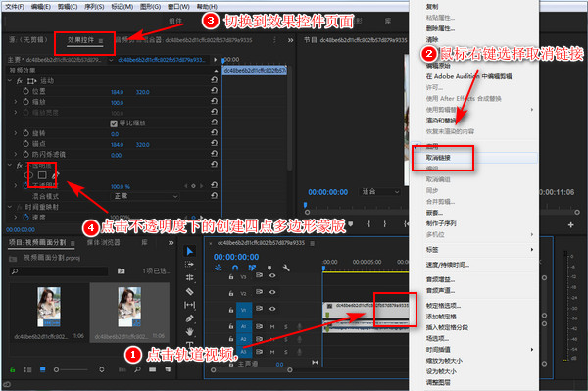Select the Razor tool

(190, 291)
